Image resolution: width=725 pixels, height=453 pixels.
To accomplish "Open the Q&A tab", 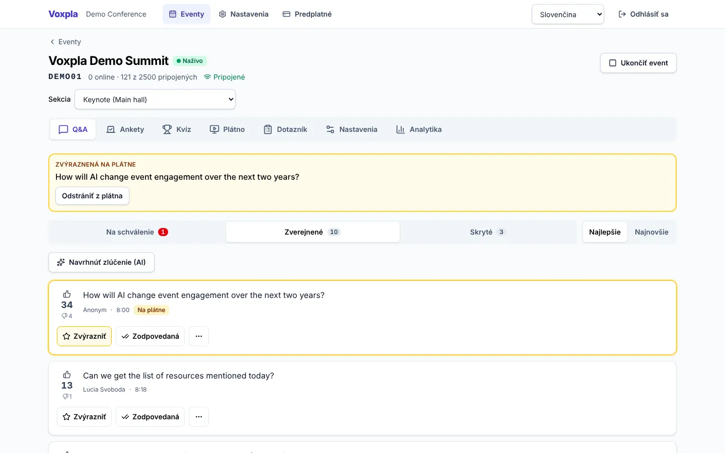I will (x=73, y=129).
